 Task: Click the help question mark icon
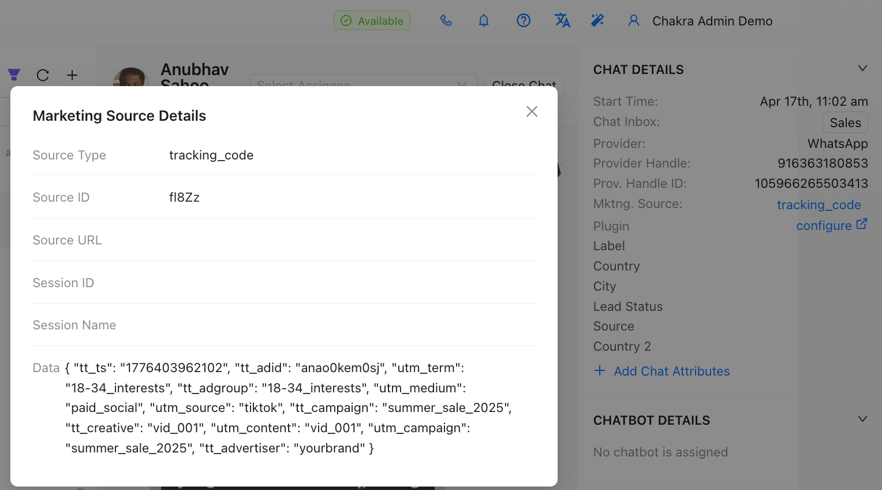(523, 20)
